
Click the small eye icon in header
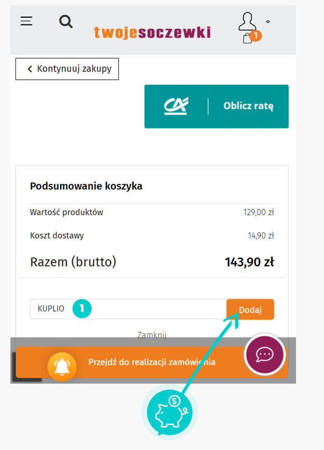coord(267,21)
